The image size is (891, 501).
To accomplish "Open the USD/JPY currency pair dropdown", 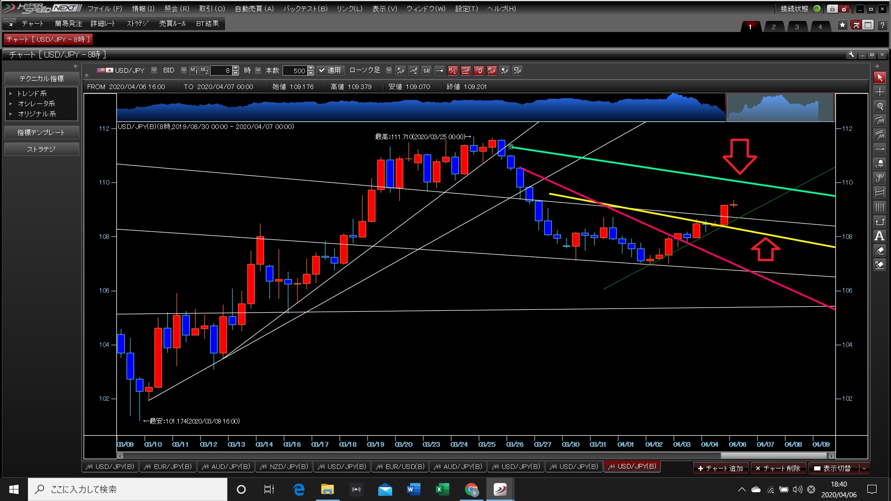I will 154,71.
